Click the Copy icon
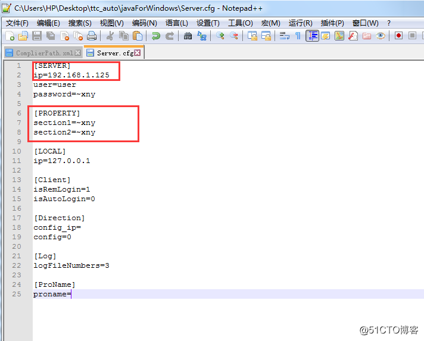Viewport: 424px width, 341px height. [124, 36]
